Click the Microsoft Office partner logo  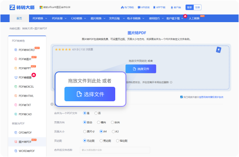(x=41, y=7)
